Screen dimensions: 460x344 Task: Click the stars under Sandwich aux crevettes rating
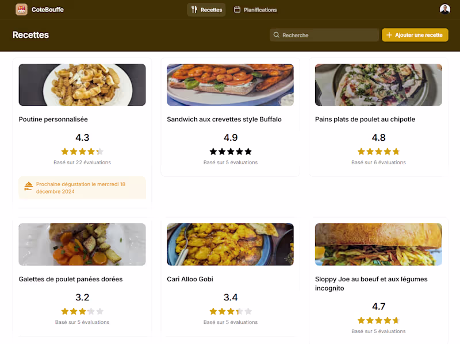230,152
